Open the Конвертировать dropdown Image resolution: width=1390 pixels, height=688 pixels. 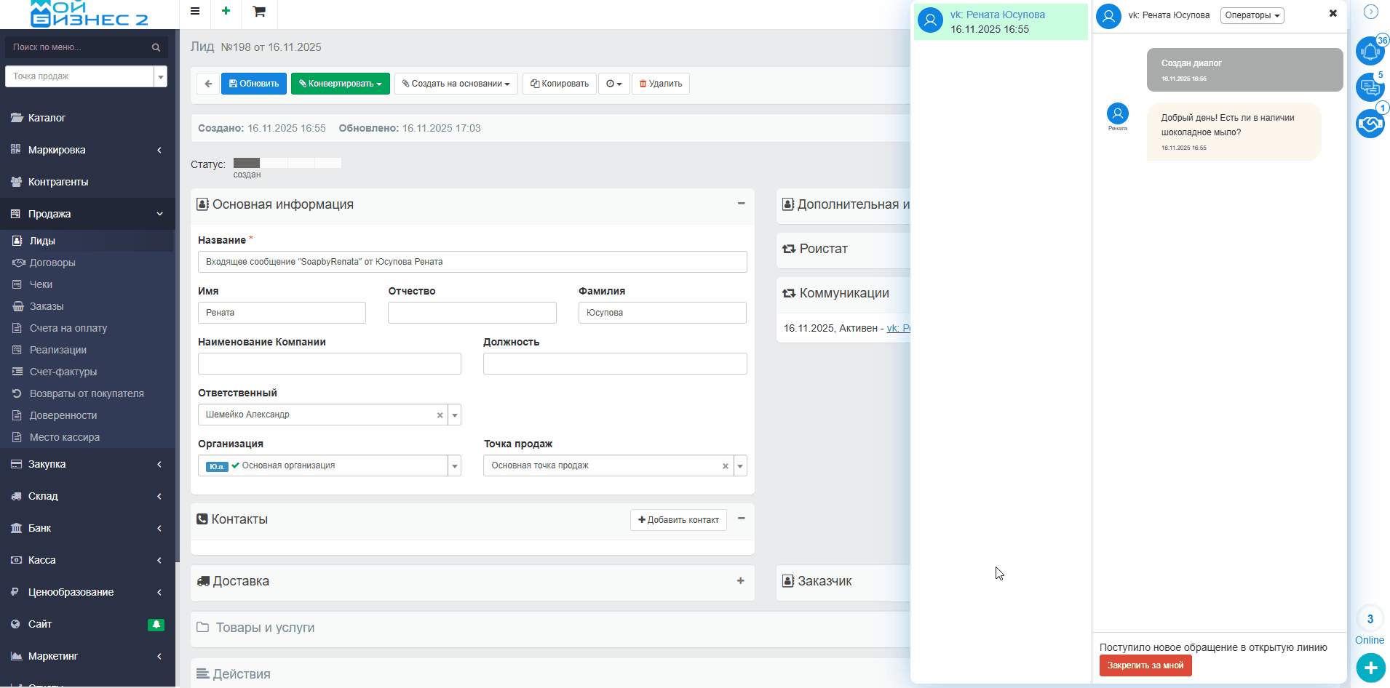click(340, 84)
